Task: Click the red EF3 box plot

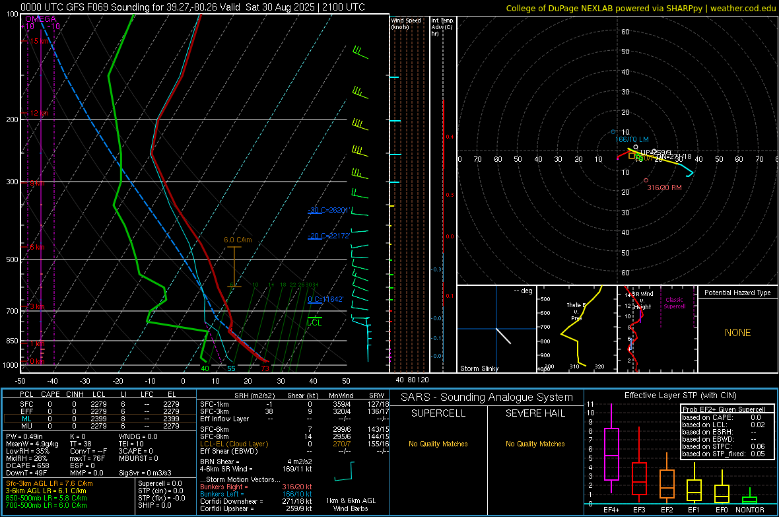Action: (639, 465)
